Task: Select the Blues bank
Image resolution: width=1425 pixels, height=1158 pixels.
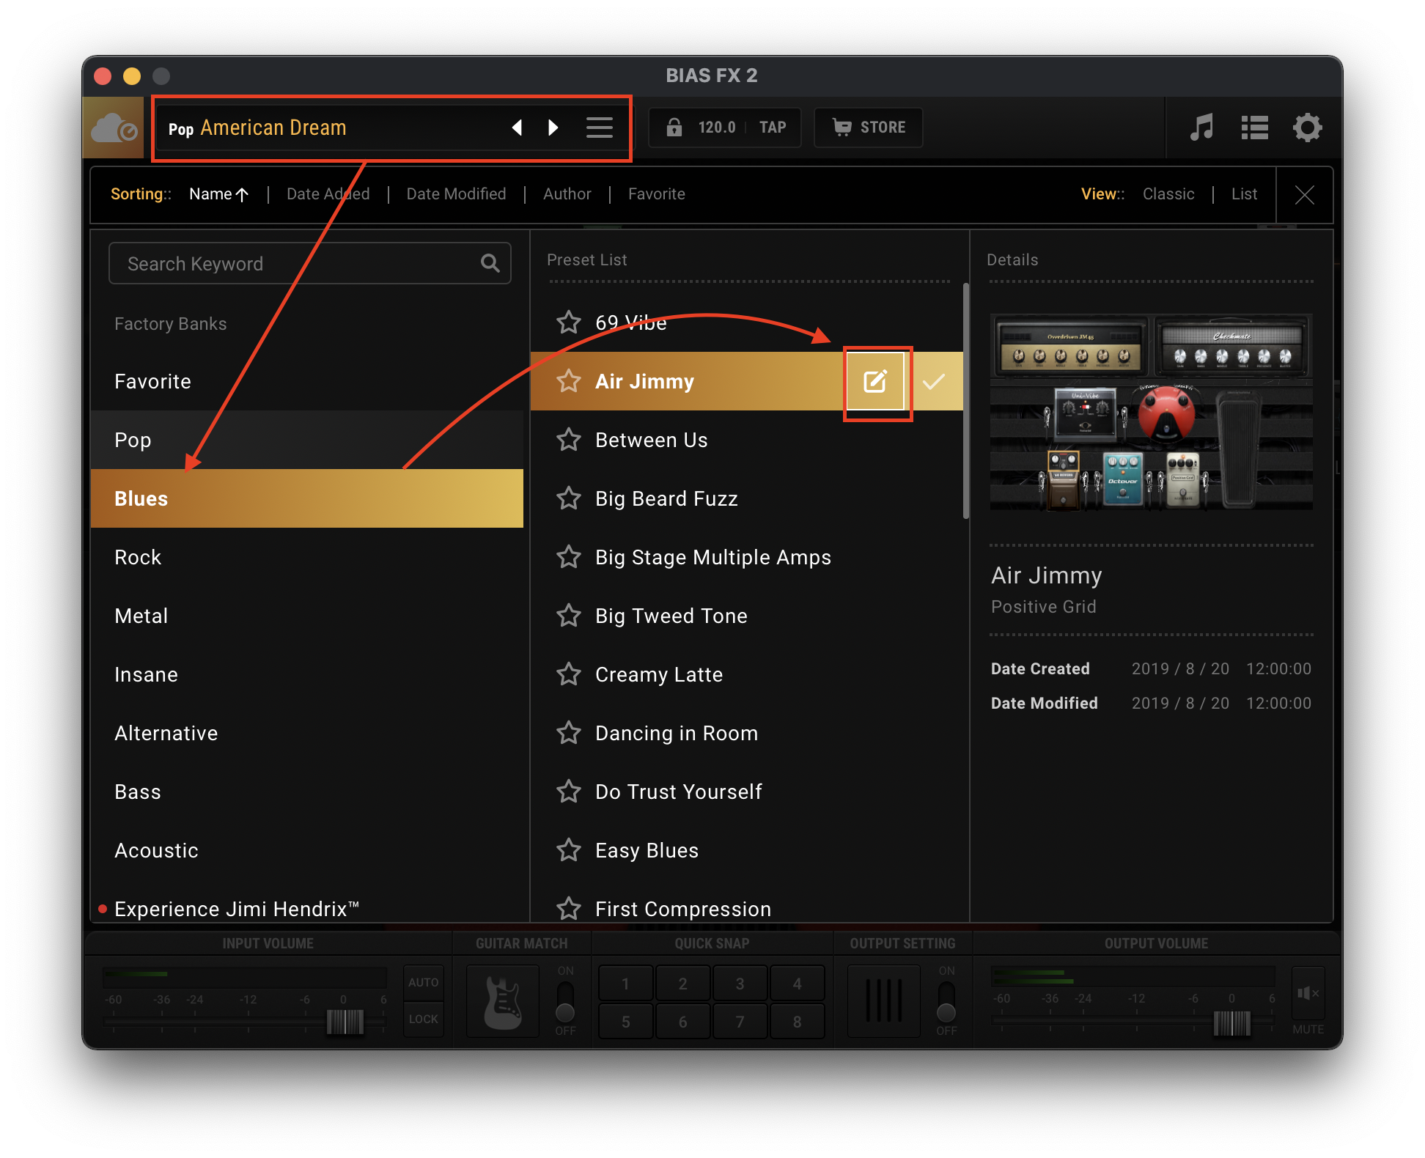Action: tap(307, 498)
